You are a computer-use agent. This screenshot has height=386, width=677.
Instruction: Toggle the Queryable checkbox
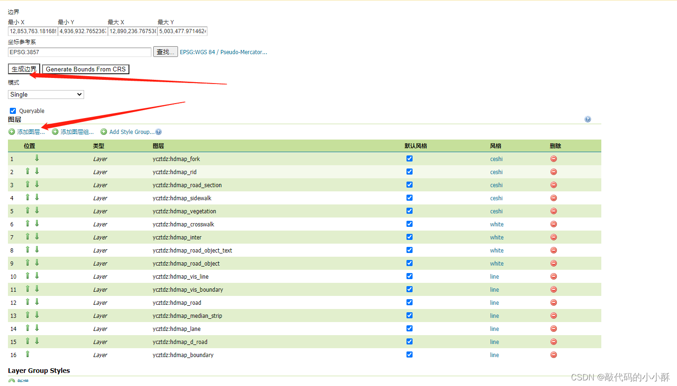pos(13,111)
